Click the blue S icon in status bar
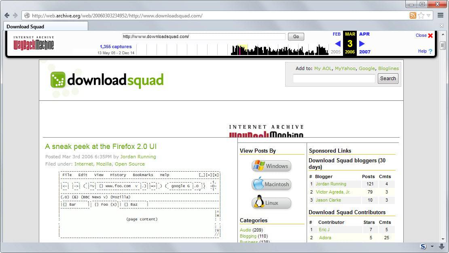The height and width of the screenshot is (253, 449). point(423,247)
